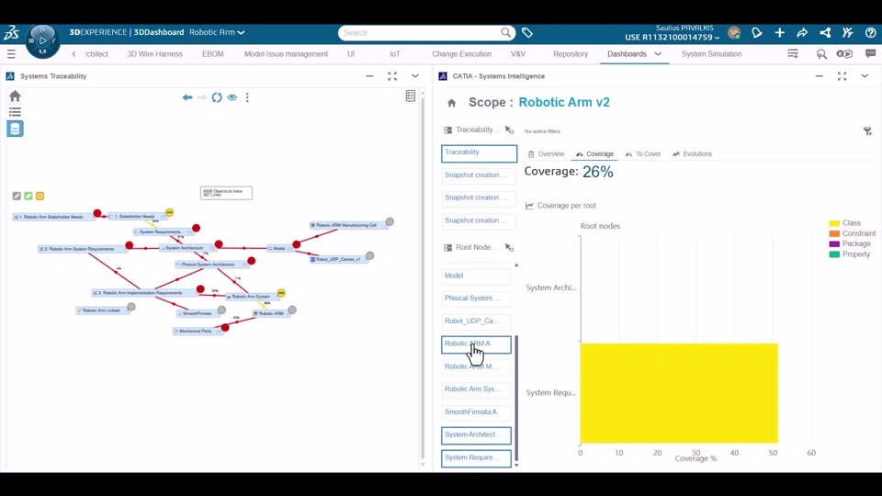Viewport: 882px width, 496px height.
Task: Open the list view in Systems Traceability
Action: (16, 112)
